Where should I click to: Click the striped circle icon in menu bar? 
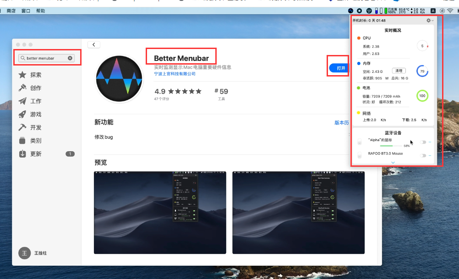(369, 11)
